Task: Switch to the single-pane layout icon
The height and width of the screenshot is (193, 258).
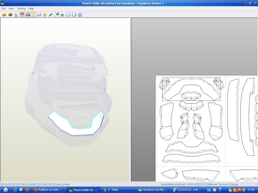Action: [x=74, y=15]
